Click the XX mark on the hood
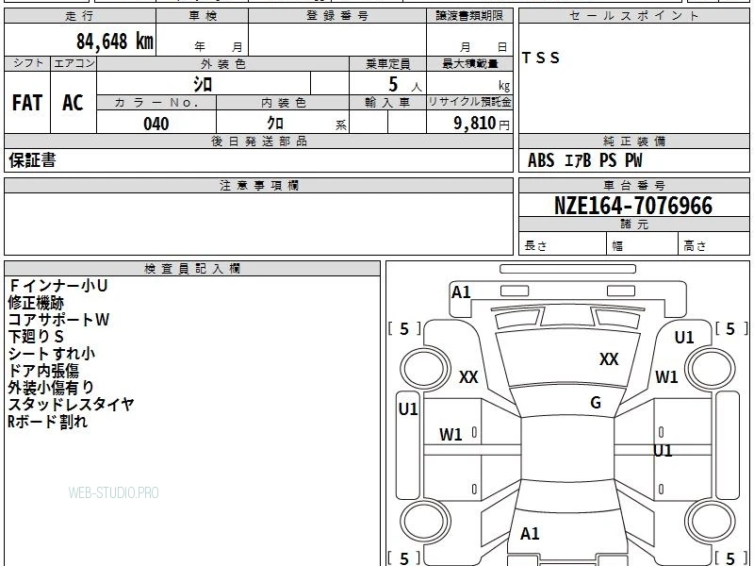Viewport: 754px width, 566px height. (609, 359)
